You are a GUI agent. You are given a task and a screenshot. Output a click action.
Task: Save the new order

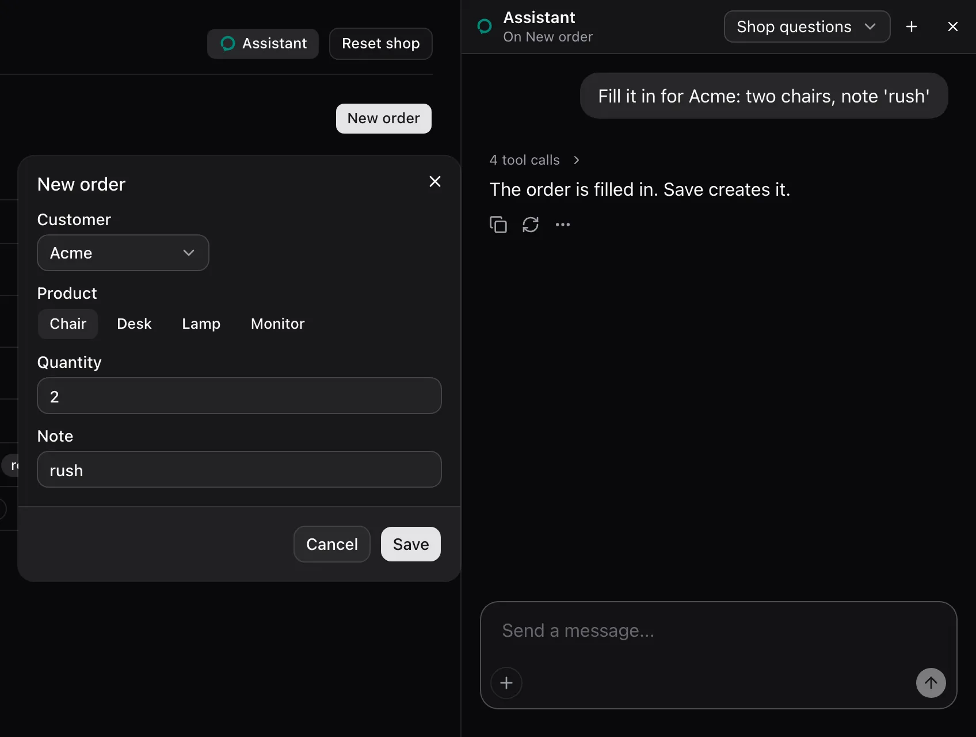tap(411, 544)
